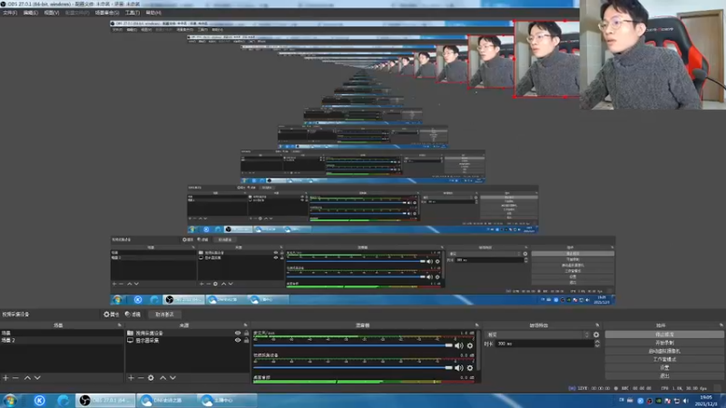Move the source up in Sources panel
Viewport: 726px width, 408px height.
click(163, 378)
